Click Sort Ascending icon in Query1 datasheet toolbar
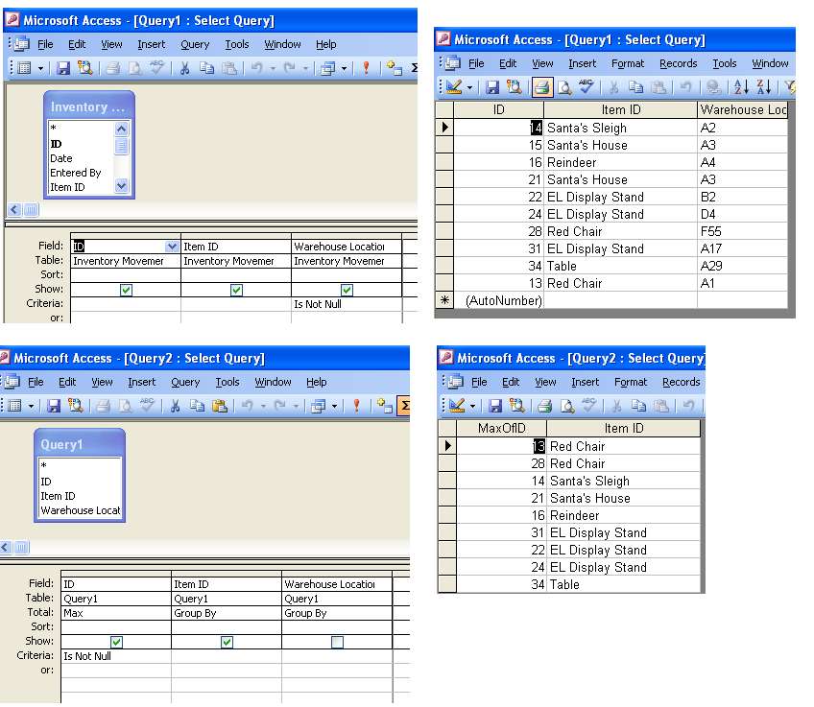The height and width of the screenshot is (707, 814). point(741,87)
